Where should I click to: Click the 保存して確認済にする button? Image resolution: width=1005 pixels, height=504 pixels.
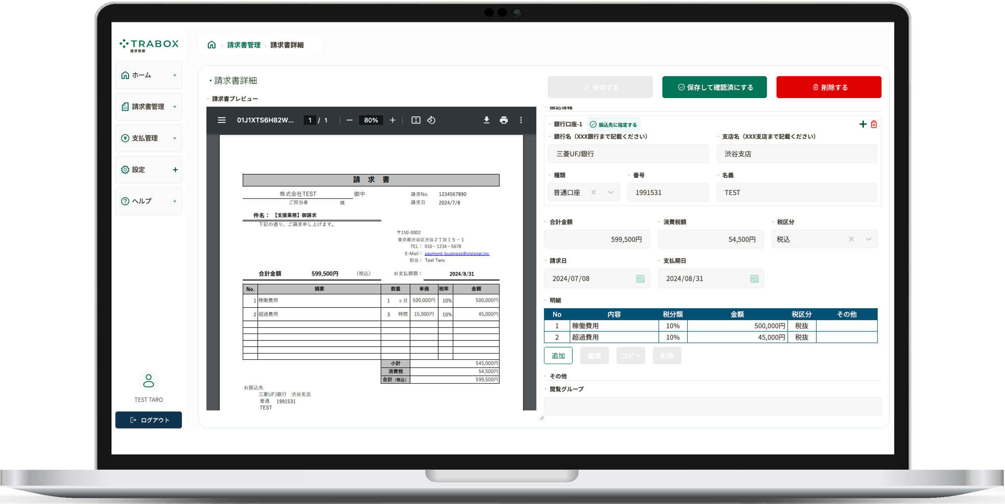[x=714, y=87]
